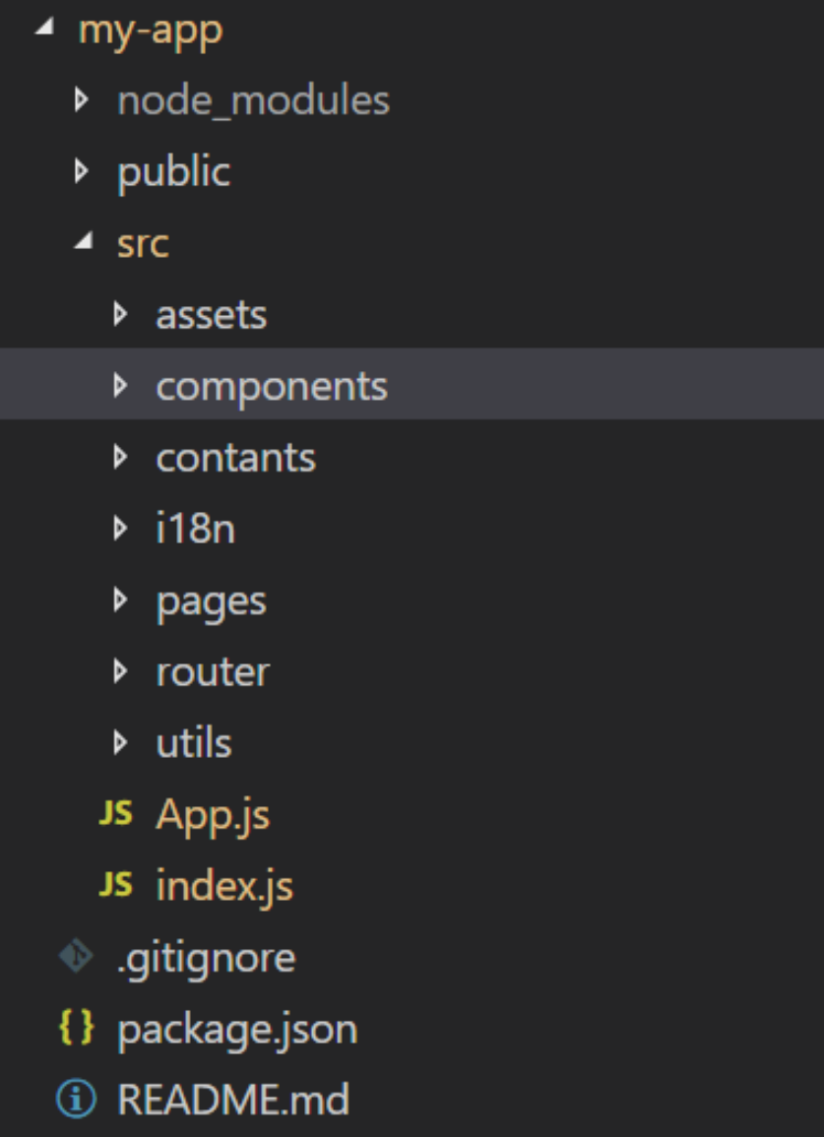This screenshot has height=1137, width=824.
Task: Collapse the src folder arrow
Action: coord(84,241)
